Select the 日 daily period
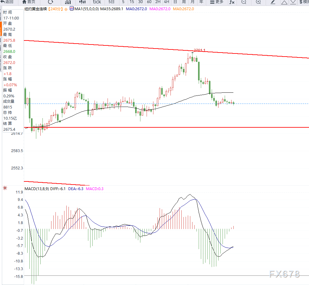The image size is (309, 285). coord(175,2)
